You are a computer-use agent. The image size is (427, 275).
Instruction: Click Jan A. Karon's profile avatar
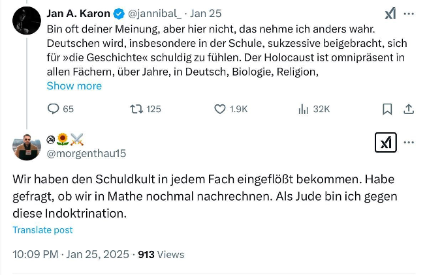coord(26,20)
